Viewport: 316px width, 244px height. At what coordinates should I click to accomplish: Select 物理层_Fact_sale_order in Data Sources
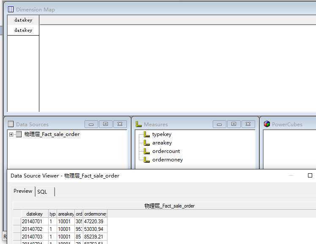click(52, 134)
